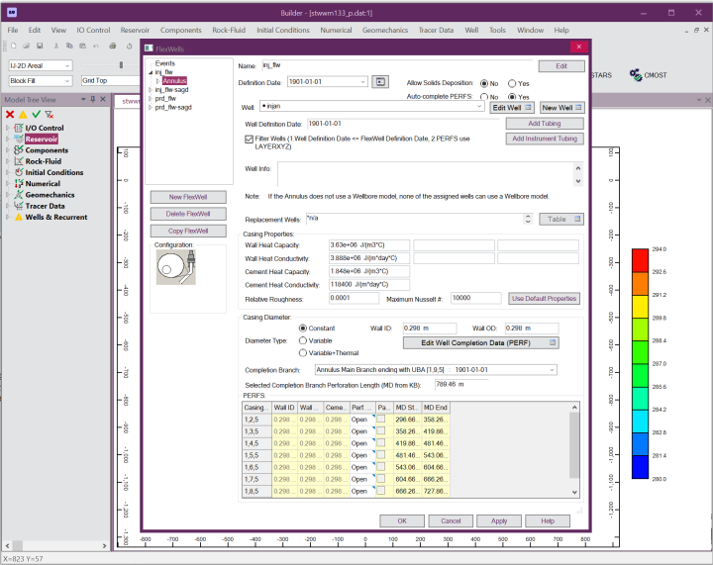This screenshot has width=713, height=565.
Task: Click the Open file toolbar icon
Action: [27, 46]
